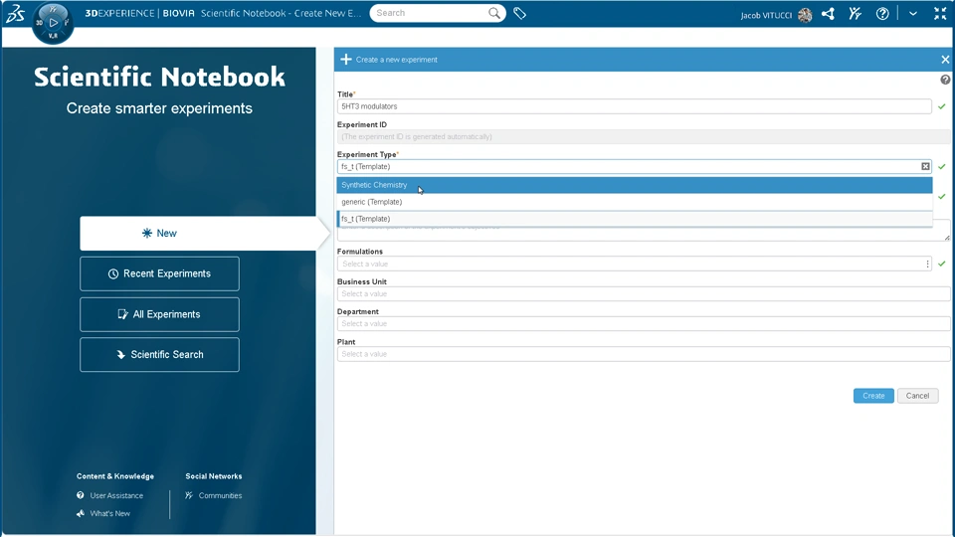The width and height of the screenshot is (955, 537).
Task: Open the 3DEXPERIENCE compass
Action: [x=53, y=23]
